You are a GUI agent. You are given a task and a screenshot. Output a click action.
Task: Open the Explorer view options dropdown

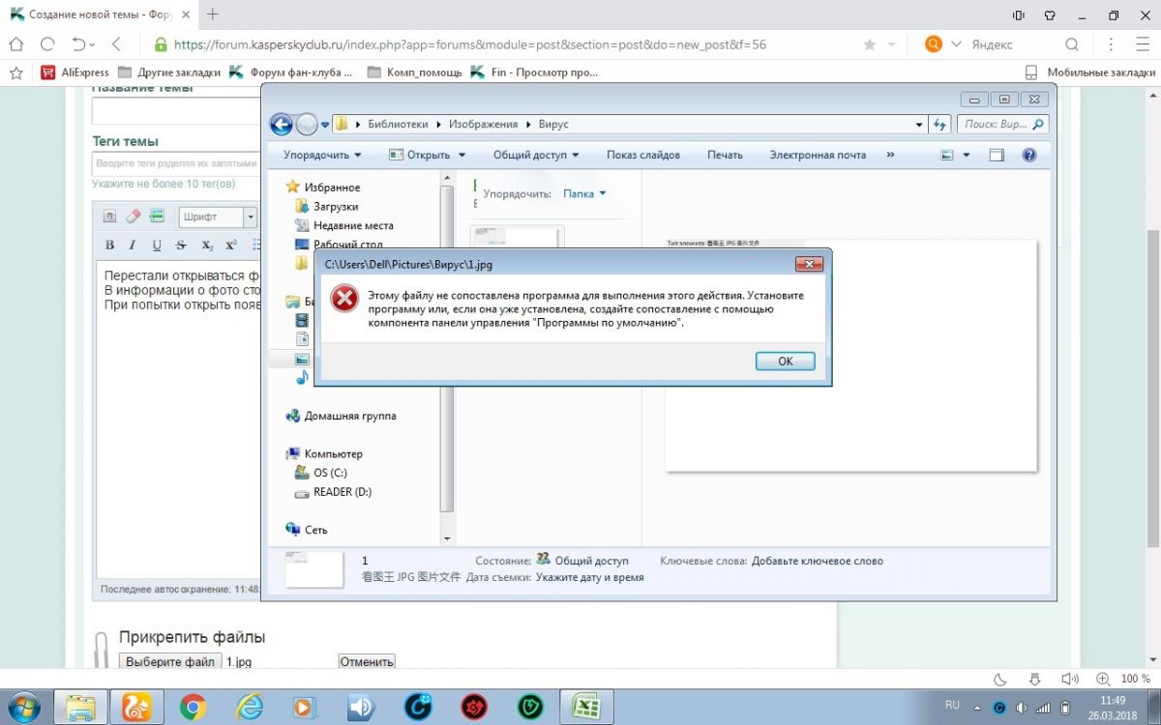(x=967, y=155)
